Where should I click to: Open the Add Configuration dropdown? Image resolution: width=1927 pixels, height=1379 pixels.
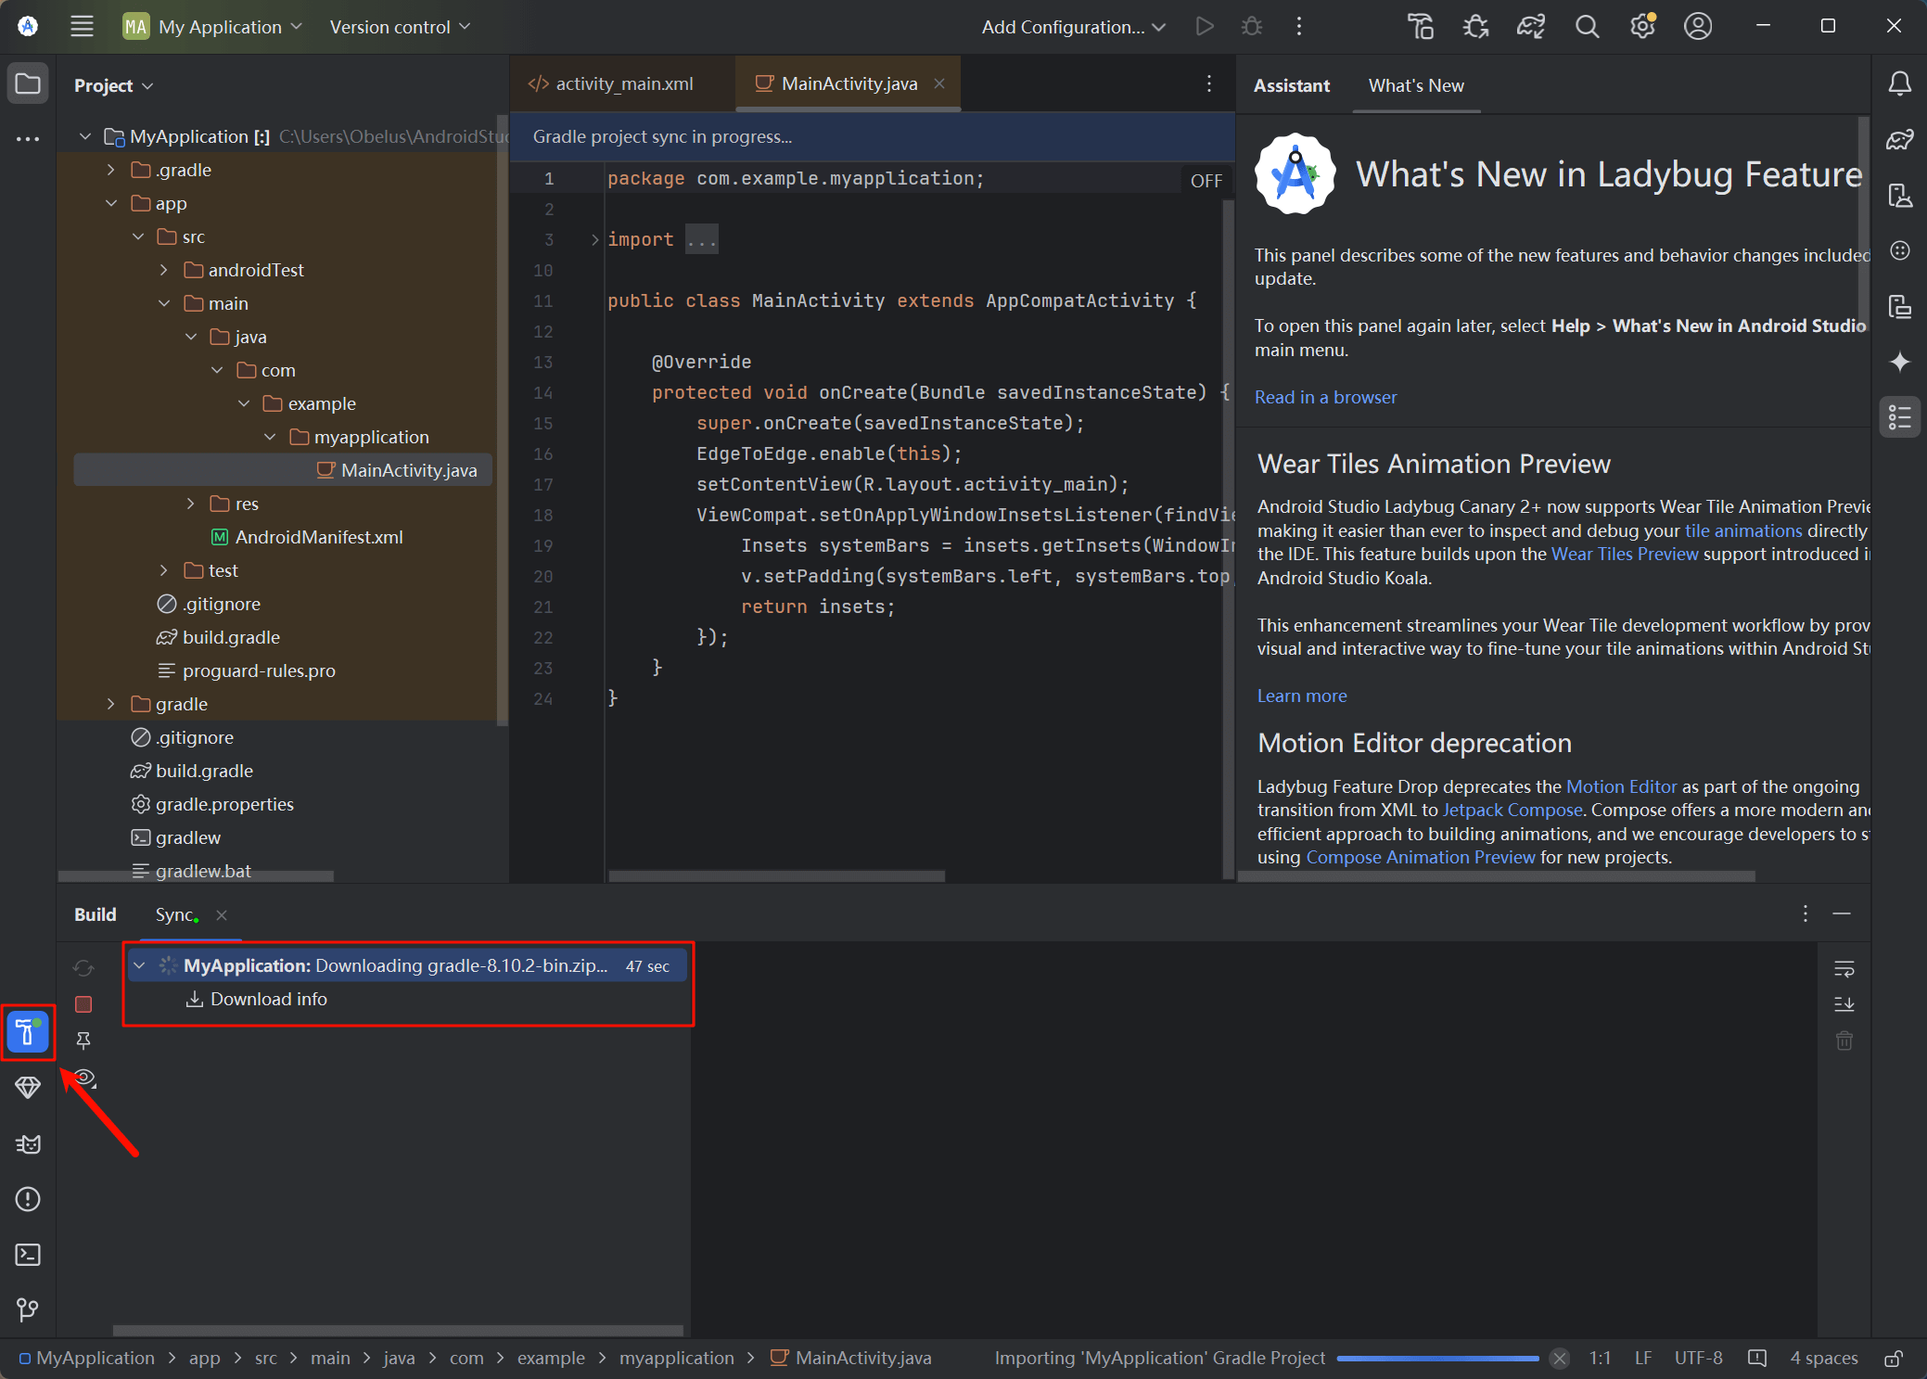(1074, 27)
